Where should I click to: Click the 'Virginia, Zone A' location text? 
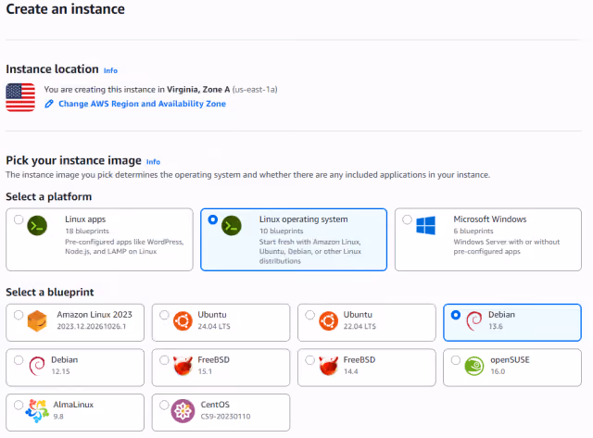pos(198,90)
